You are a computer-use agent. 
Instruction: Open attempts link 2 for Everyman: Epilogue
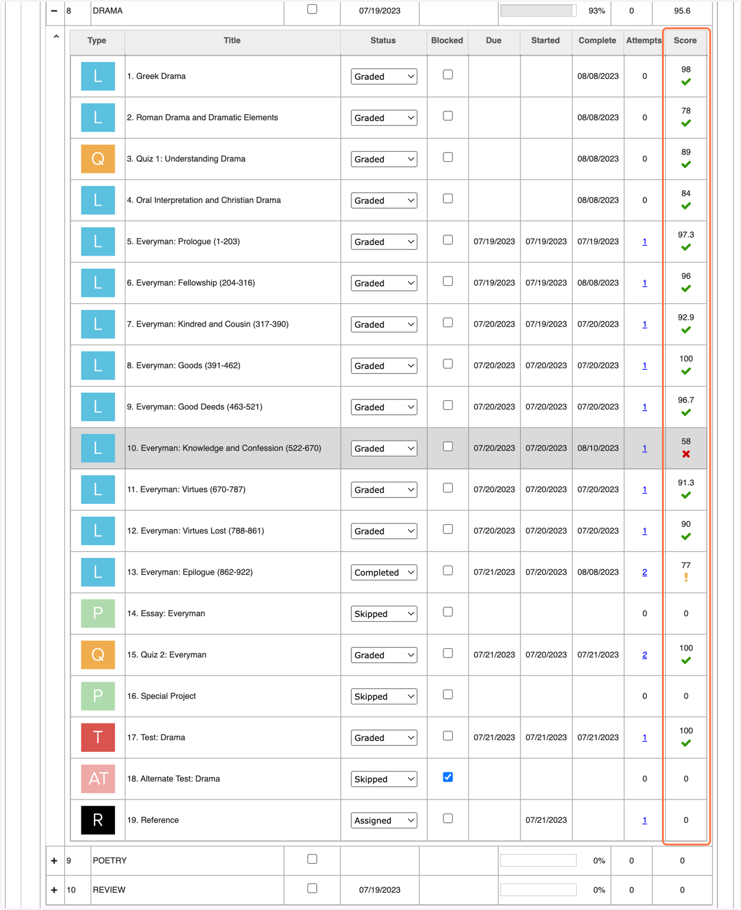[x=645, y=573]
